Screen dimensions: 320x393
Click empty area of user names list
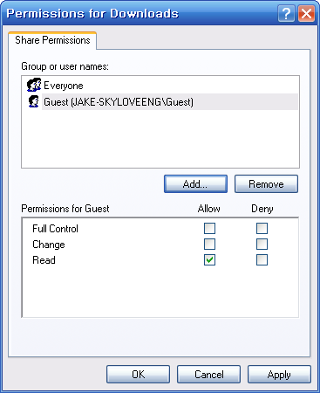[160, 138]
